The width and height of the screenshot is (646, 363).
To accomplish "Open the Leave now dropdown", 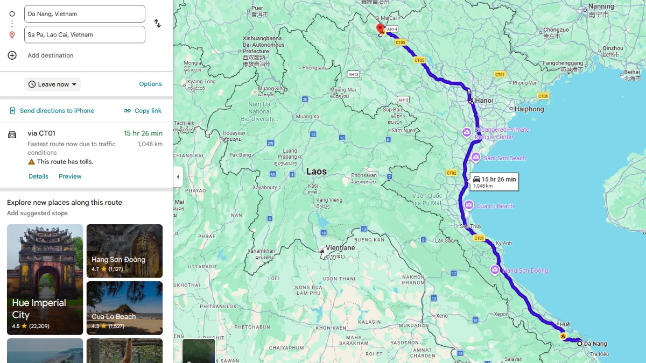I will click(x=52, y=84).
